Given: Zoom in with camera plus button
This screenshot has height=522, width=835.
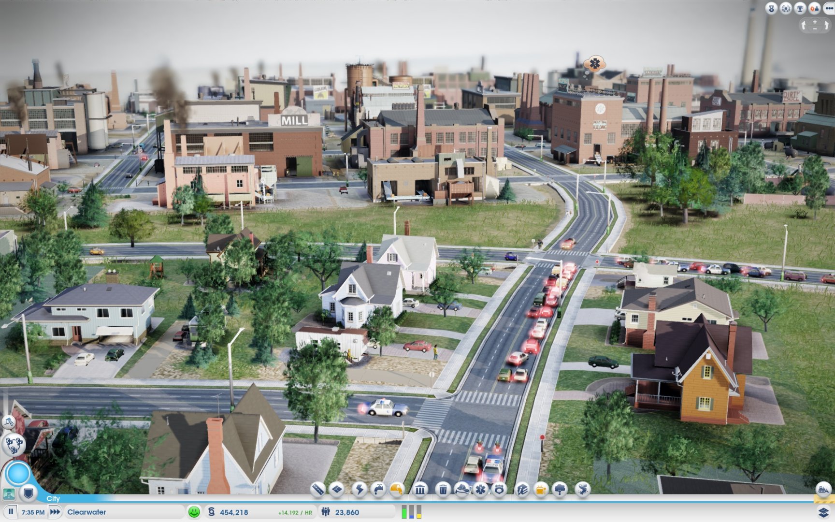Looking at the screenshot, I should [x=815, y=21].
